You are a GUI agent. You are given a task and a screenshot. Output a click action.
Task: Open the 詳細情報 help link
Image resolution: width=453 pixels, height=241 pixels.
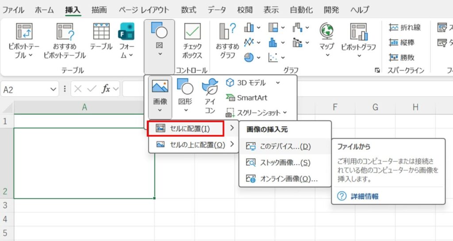[x=365, y=196]
